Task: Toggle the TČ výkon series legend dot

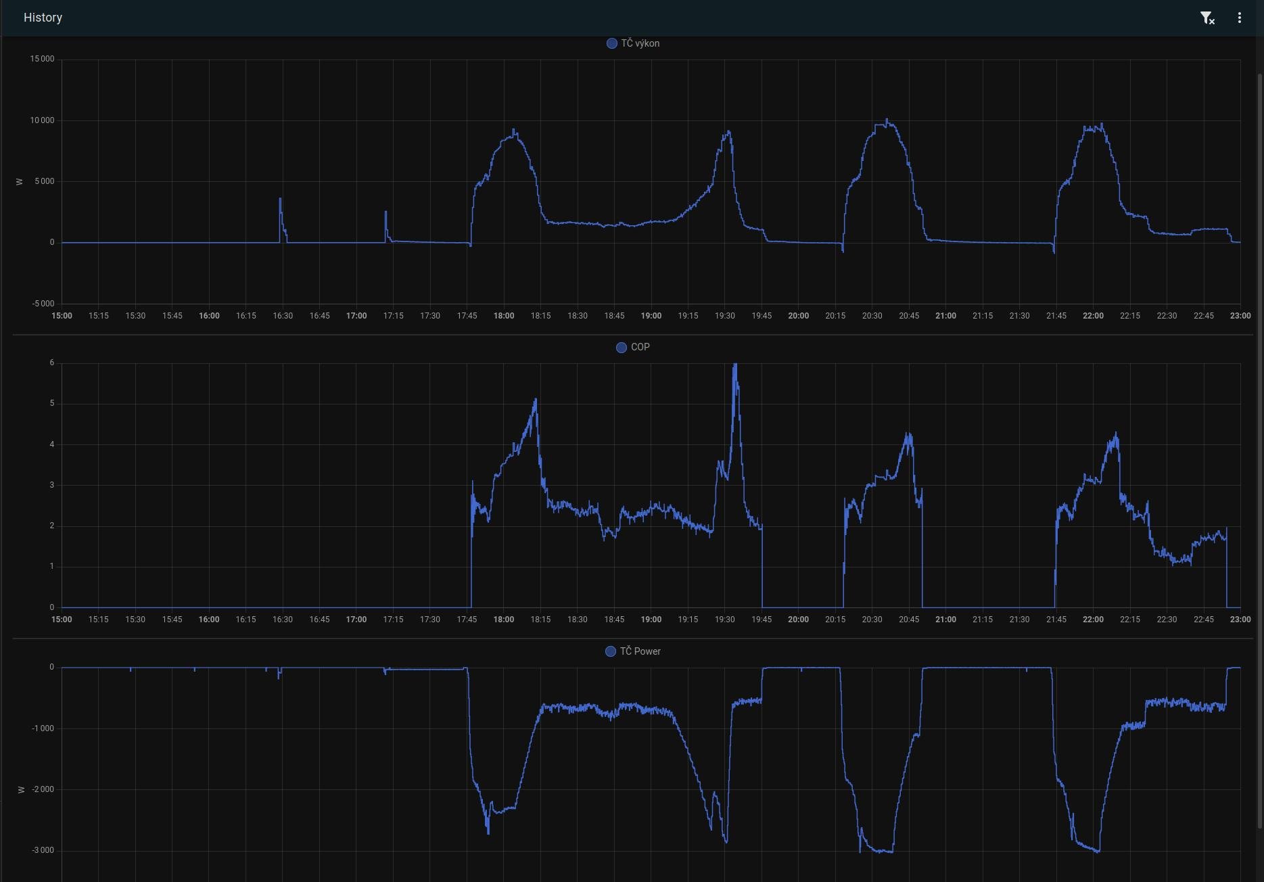Action: [x=611, y=43]
